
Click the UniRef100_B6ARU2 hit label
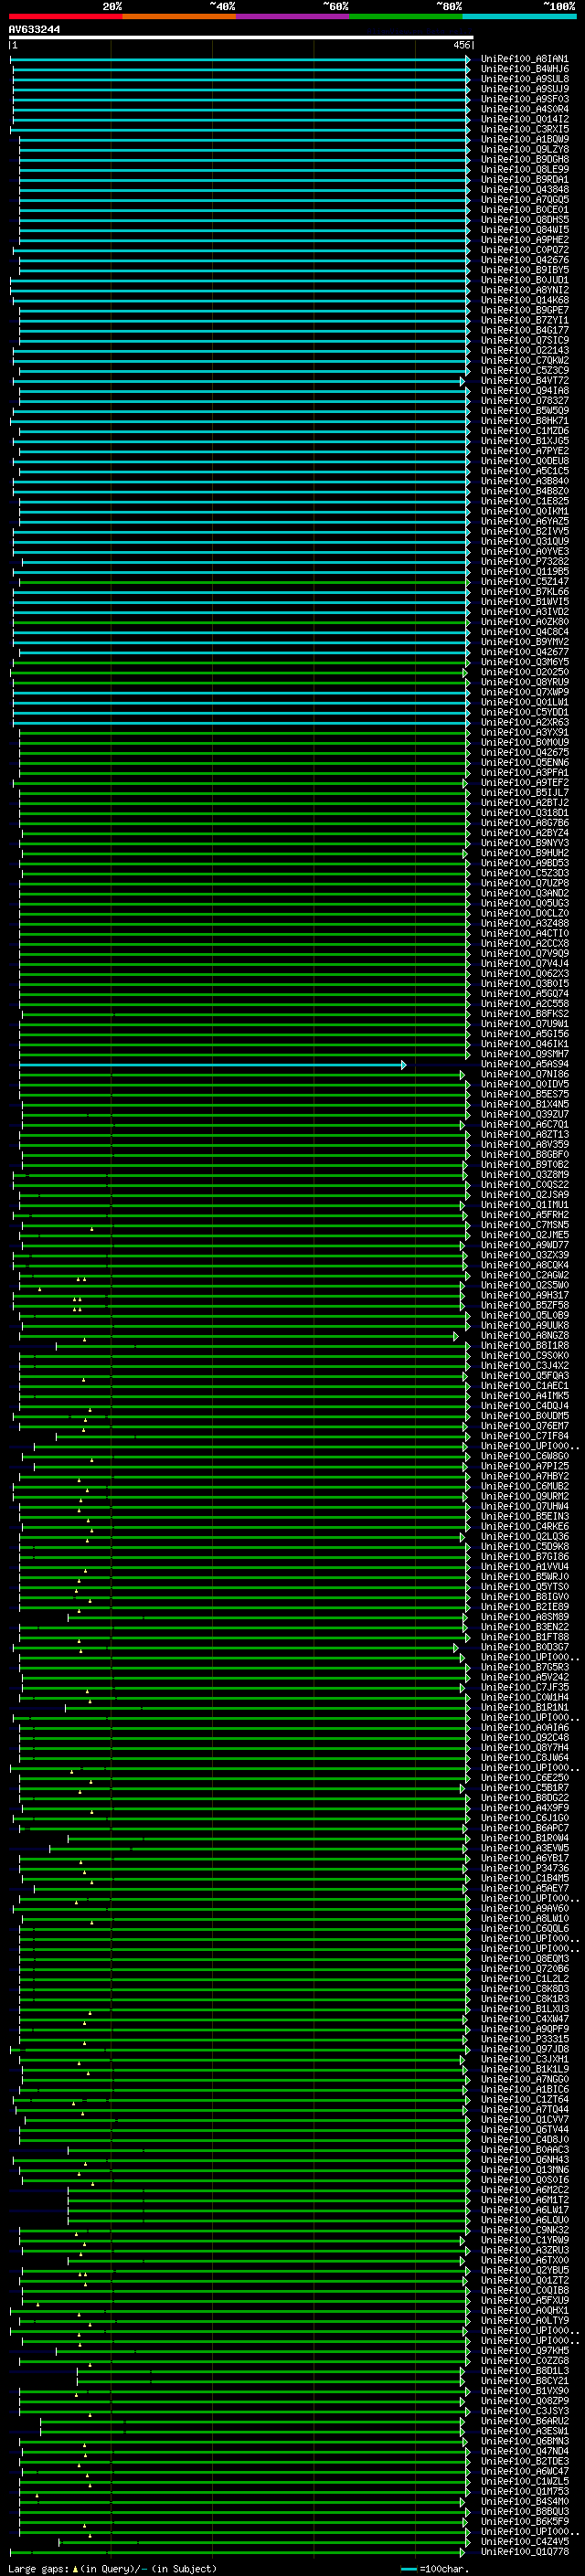[524, 2422]
